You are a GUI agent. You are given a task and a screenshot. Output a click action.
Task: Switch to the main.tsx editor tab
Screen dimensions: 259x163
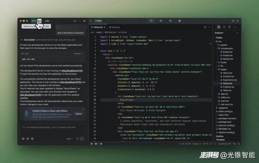[x=115, y=27]
